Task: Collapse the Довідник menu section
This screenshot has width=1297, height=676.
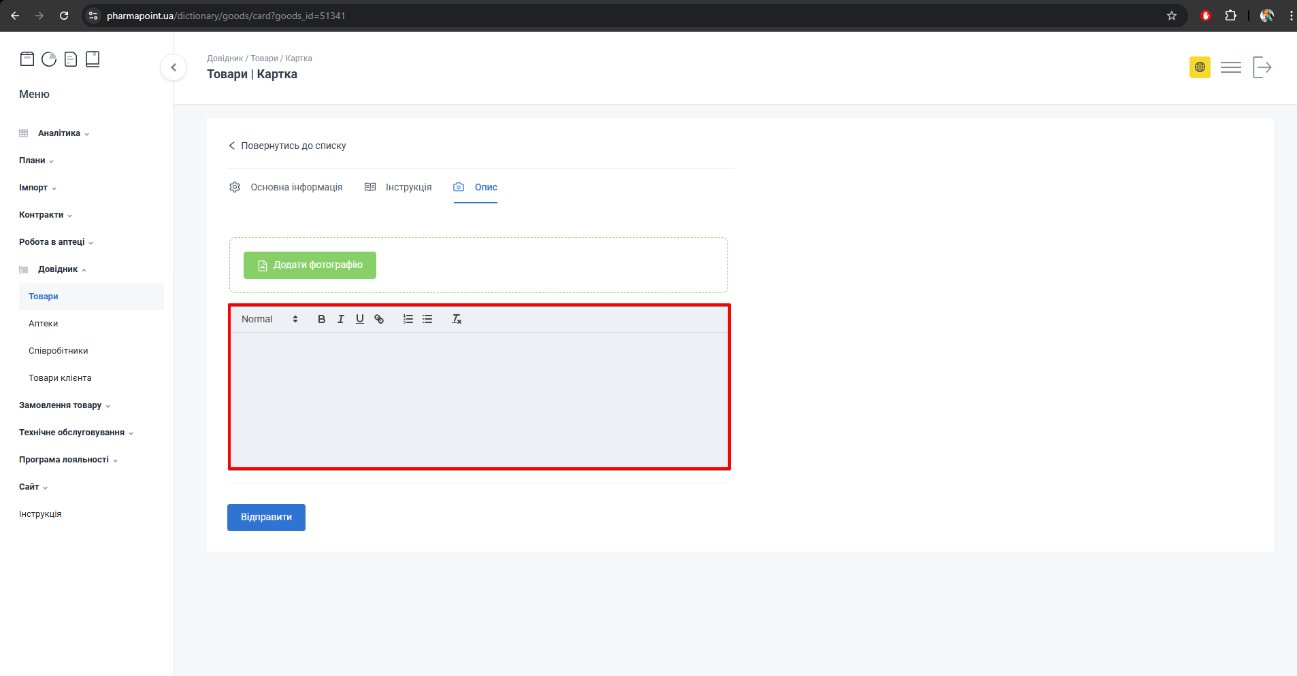Action: 58,269
